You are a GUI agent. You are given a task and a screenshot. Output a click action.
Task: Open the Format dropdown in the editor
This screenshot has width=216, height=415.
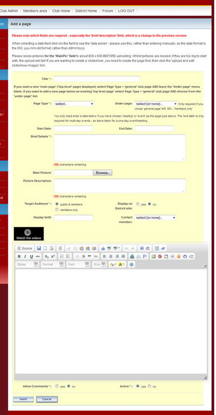53,264
